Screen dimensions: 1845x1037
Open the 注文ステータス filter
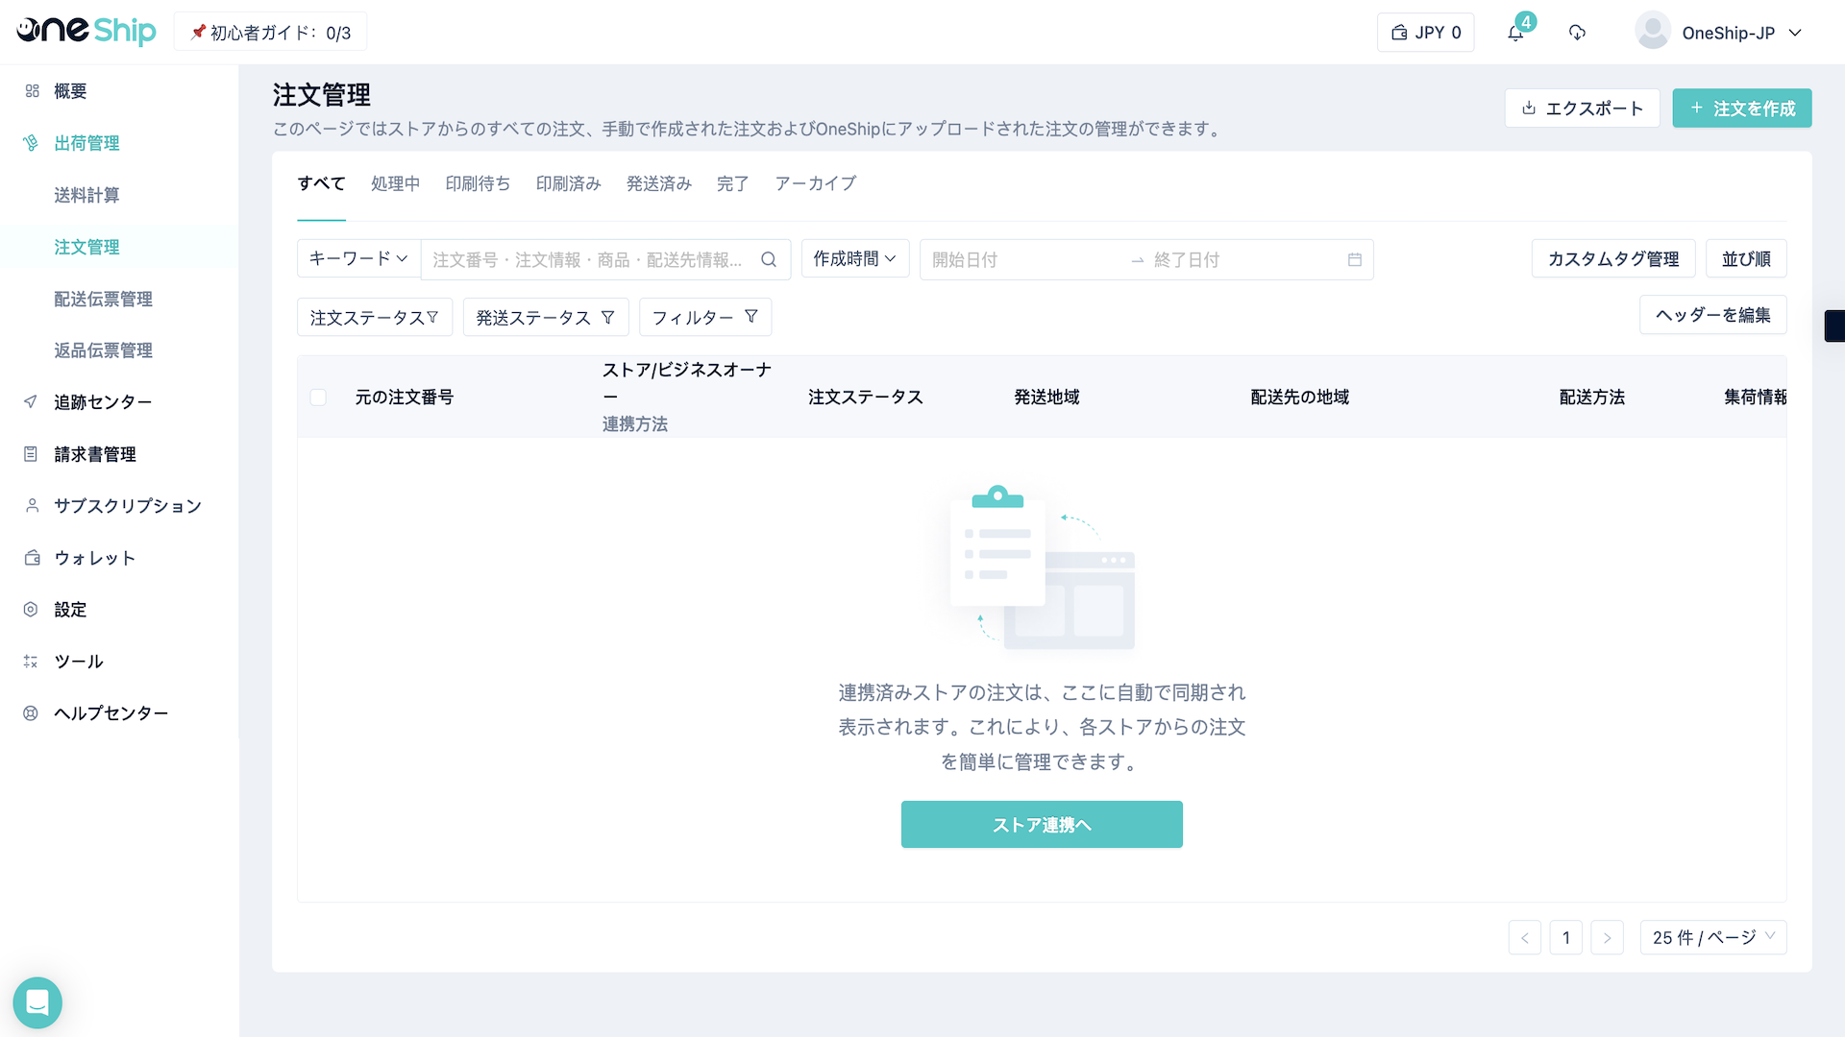click(x=374, y=317)
